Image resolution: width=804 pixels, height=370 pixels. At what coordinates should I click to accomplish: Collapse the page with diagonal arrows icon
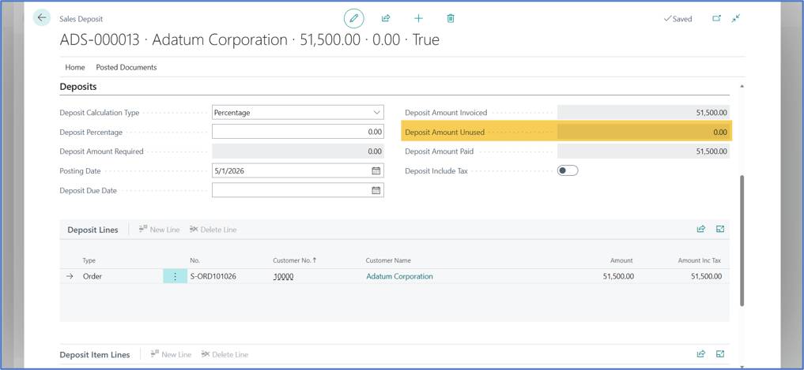click(x=736, y=18)
